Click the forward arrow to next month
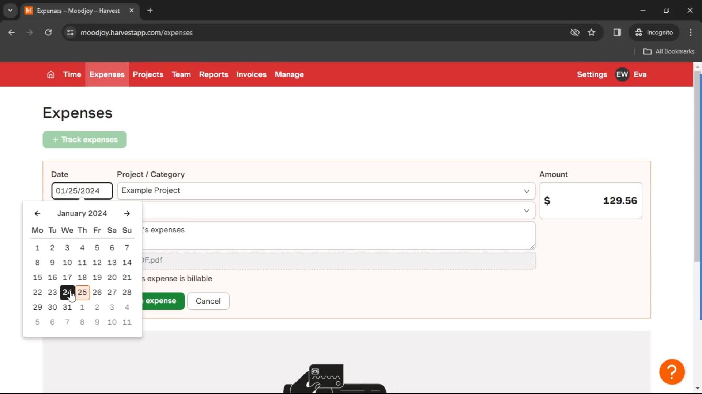Screen dimensions: 702x394 (x=127, y=213)
